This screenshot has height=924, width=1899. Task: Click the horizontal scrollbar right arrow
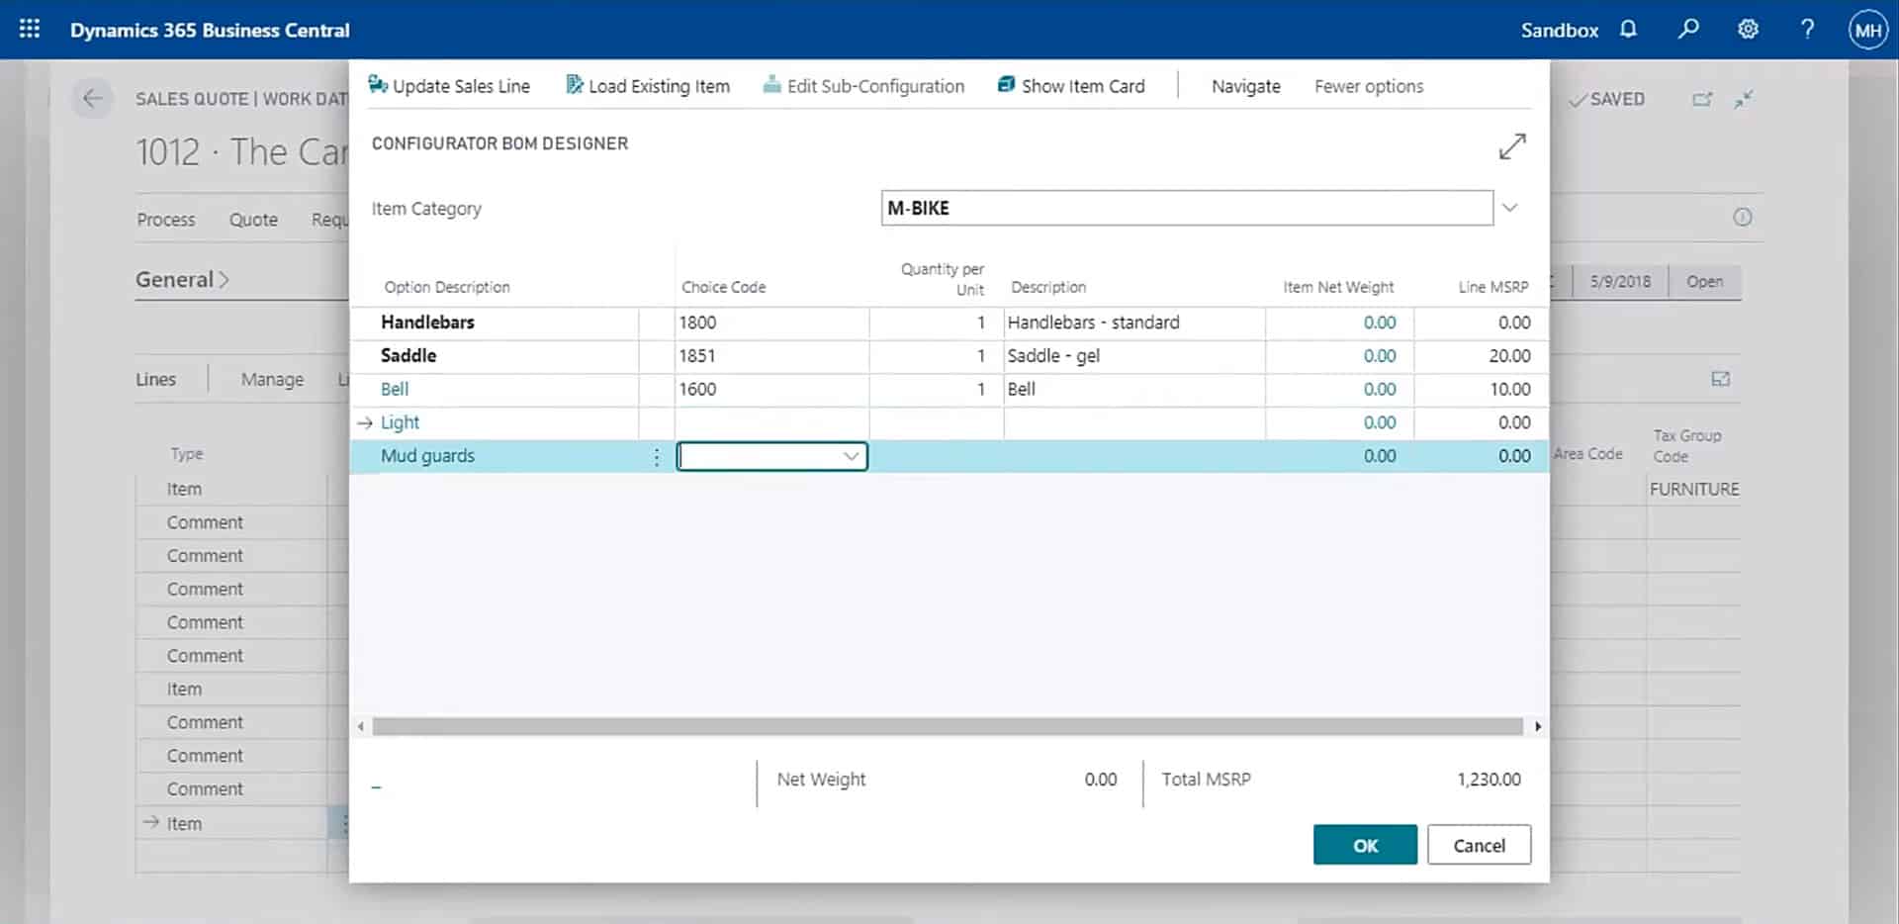pyautogui.click(x=1537, y=726)
